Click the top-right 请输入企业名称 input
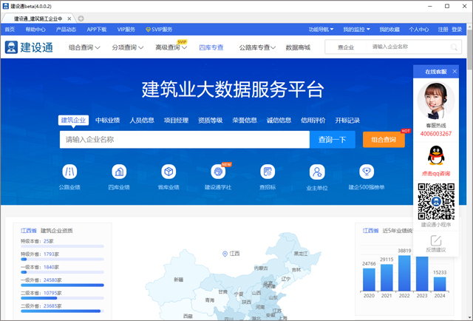The image size is (473, 321). [x=409, y=47]
